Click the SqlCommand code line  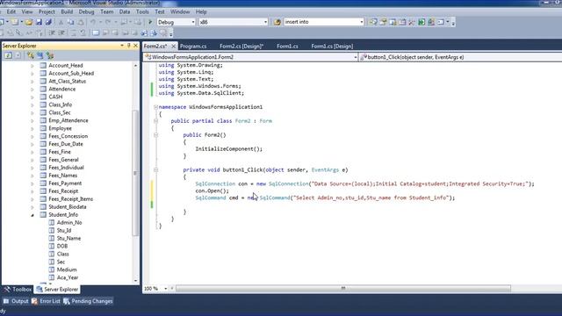coord(325,197)
